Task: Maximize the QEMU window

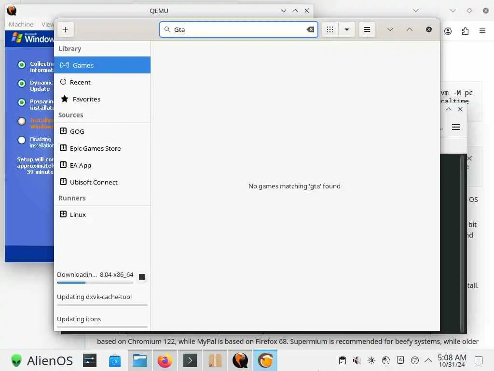Action: click(295, 11)
